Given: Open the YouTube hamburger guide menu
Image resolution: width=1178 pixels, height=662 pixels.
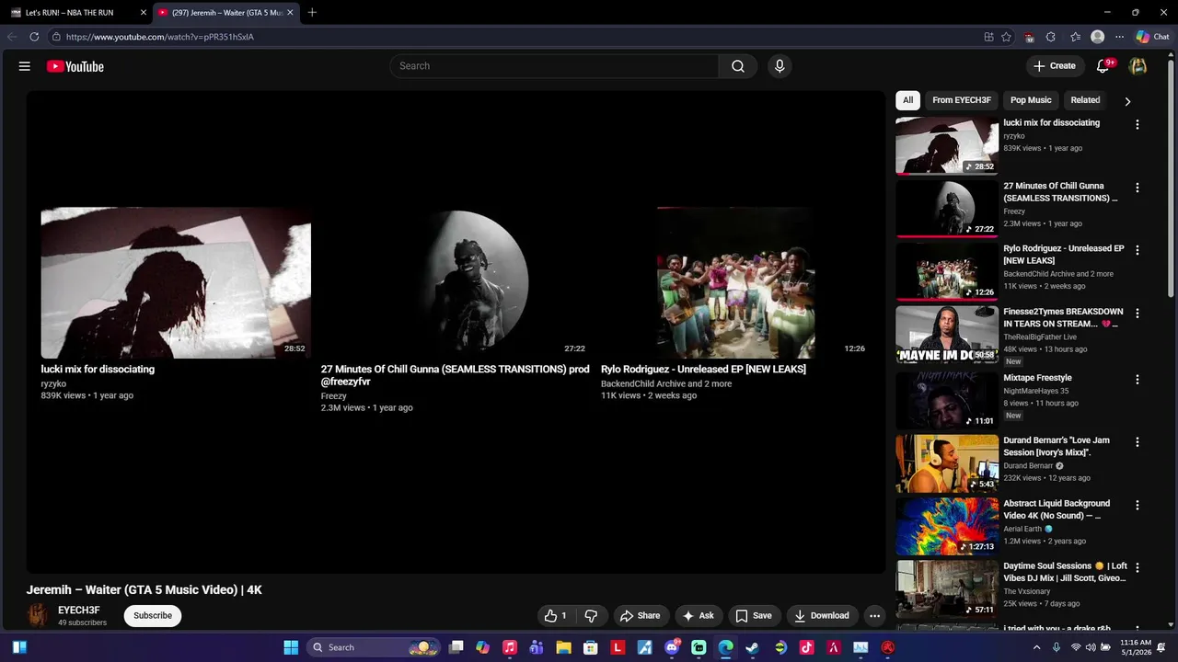Looking at the screenshot, I should 25,66.
